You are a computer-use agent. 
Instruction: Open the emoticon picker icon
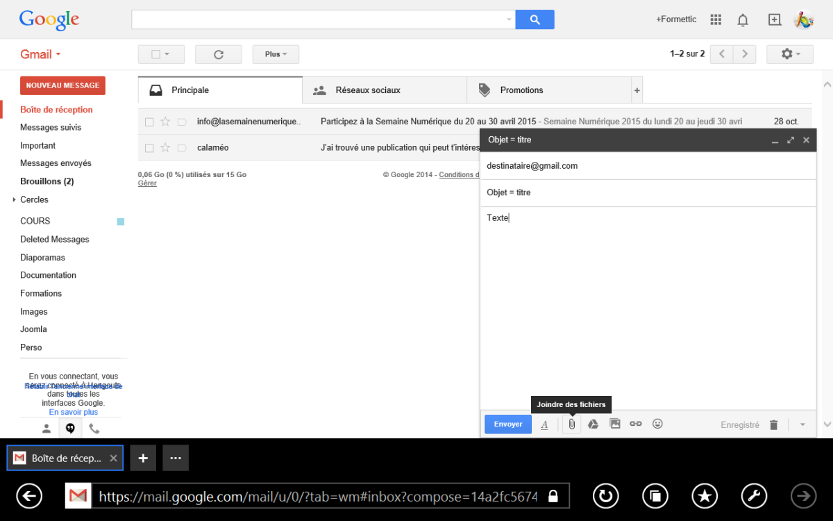pos(657,424)
